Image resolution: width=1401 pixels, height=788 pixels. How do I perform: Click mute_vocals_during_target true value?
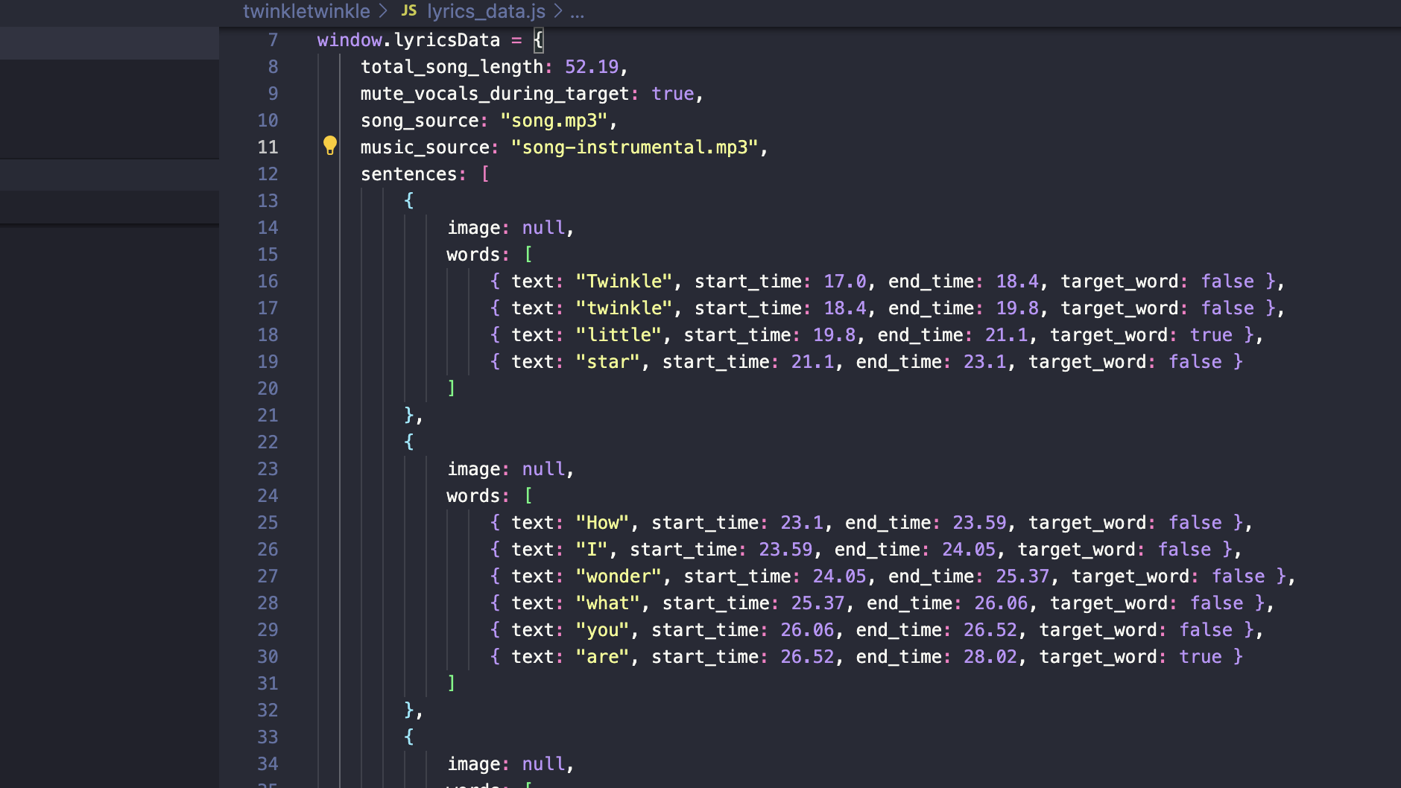click(x=673, y=94)
